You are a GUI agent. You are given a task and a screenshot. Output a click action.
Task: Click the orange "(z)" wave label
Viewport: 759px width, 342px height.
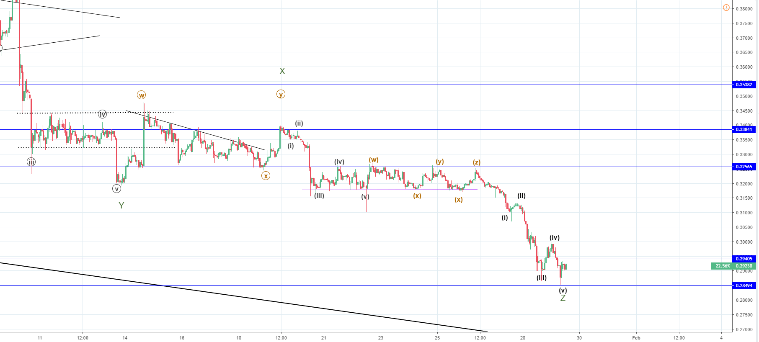[x=477, y=162]
